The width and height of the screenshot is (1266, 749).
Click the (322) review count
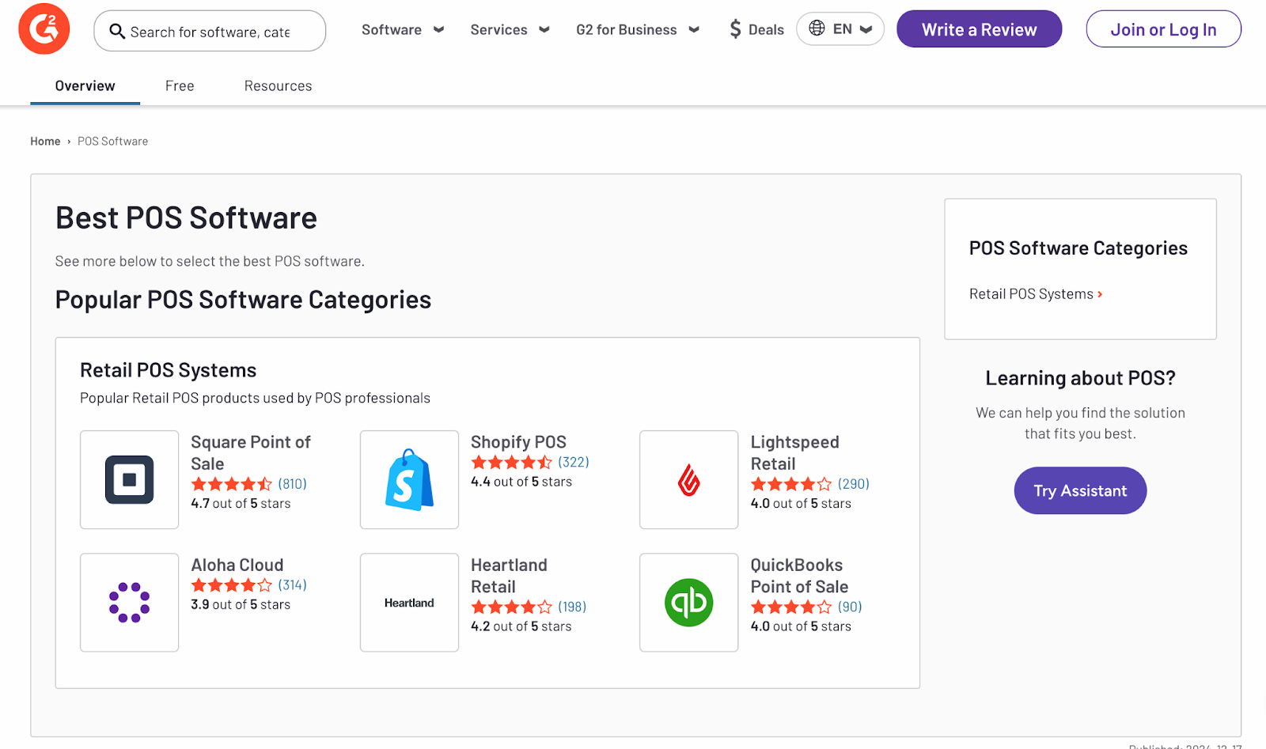573,462
